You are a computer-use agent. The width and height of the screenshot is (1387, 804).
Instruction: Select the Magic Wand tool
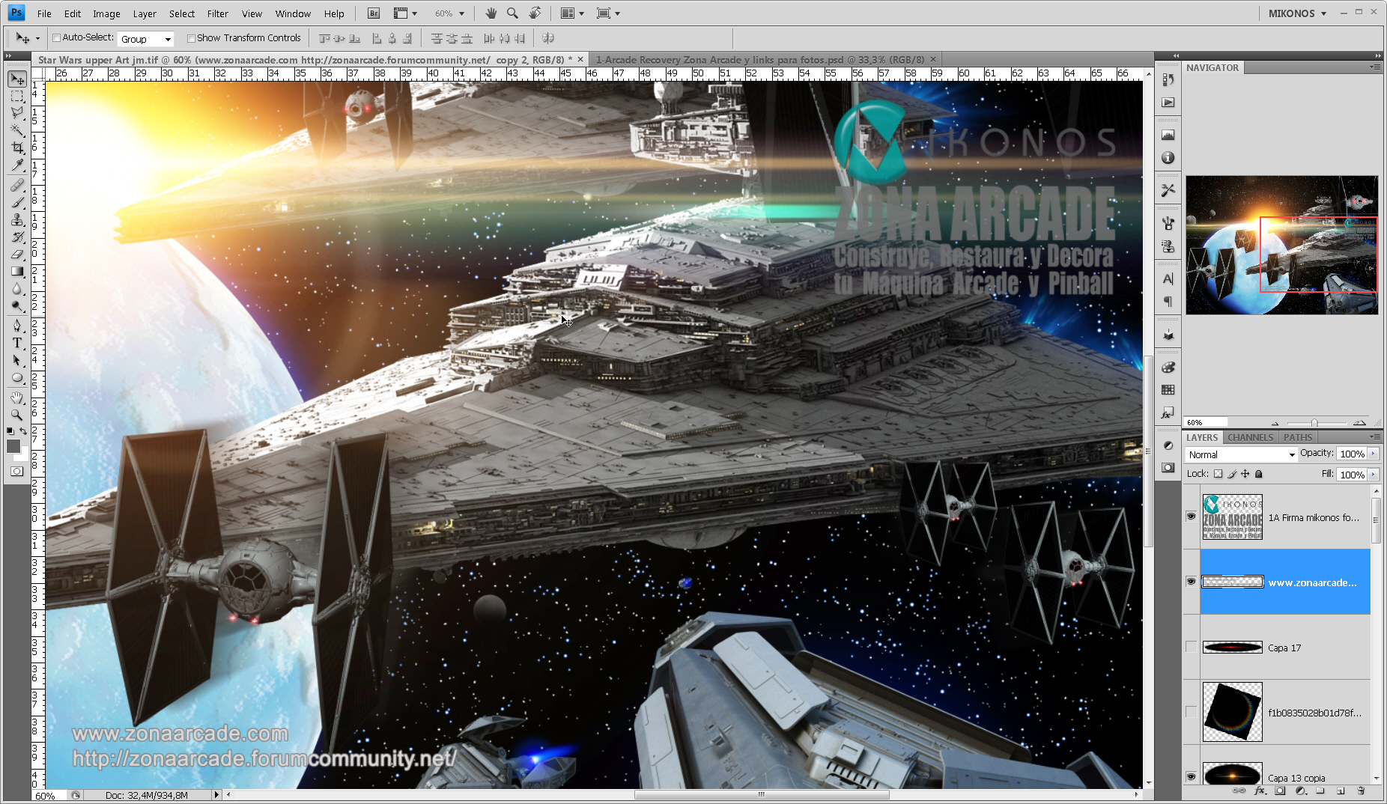pyautogui.click(x=17, y=131)
